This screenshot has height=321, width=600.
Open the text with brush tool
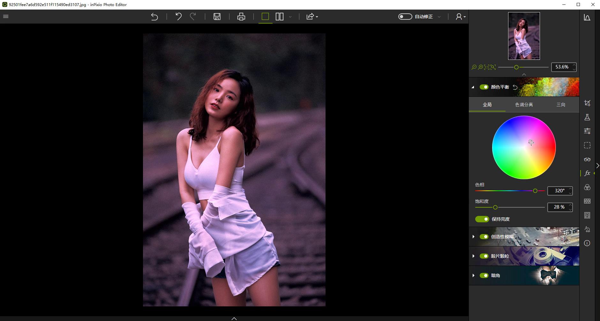pyautogui.click(x=587, y=229)
